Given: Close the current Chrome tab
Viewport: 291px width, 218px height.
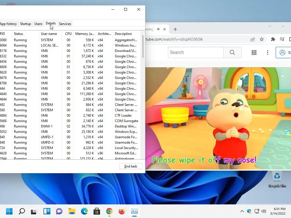Looking at the screenshot, I should pyautogui.click(x=165, y=29).
